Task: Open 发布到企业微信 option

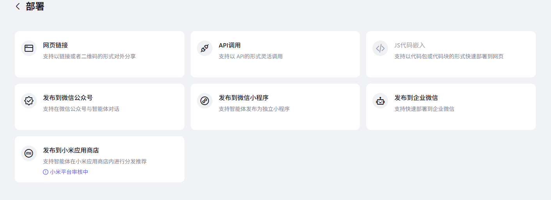Action: tap(416, 98)
